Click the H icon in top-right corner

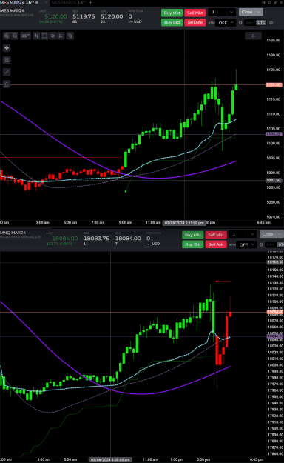(x=263, y=3)
